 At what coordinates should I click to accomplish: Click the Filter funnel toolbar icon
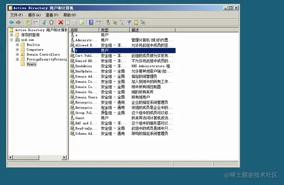(x=129, y=22)
